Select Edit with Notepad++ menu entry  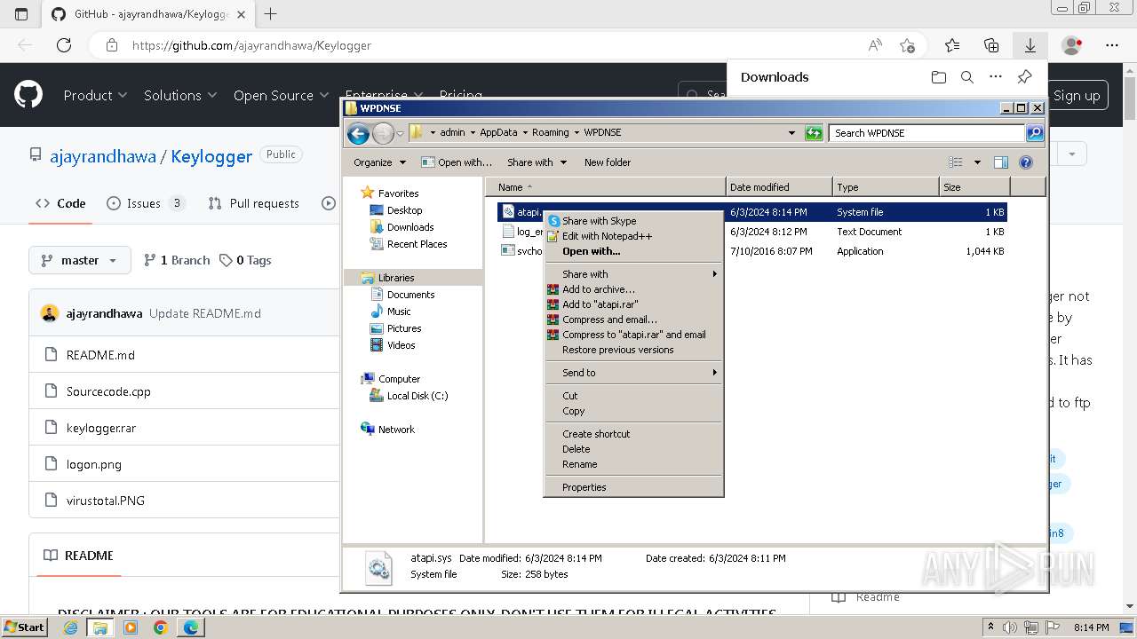click(x=633, y=236)
